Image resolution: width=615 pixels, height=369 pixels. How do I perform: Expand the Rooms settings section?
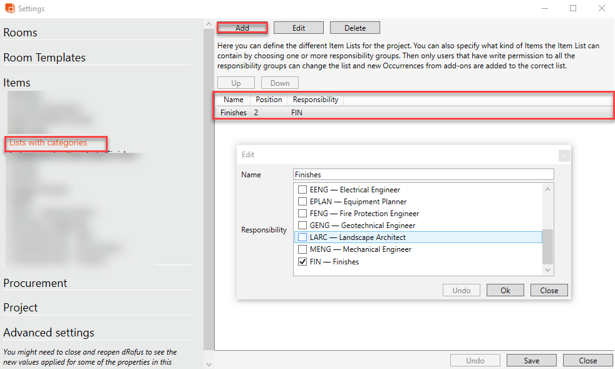click(21, 33)
